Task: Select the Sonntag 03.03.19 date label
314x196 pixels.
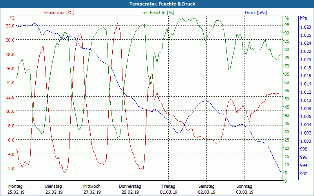Action: coord(245,189)
